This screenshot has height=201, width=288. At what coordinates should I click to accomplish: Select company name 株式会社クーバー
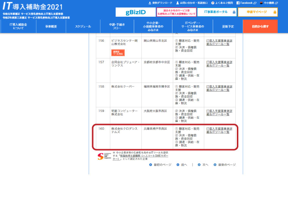coord(123,86)
